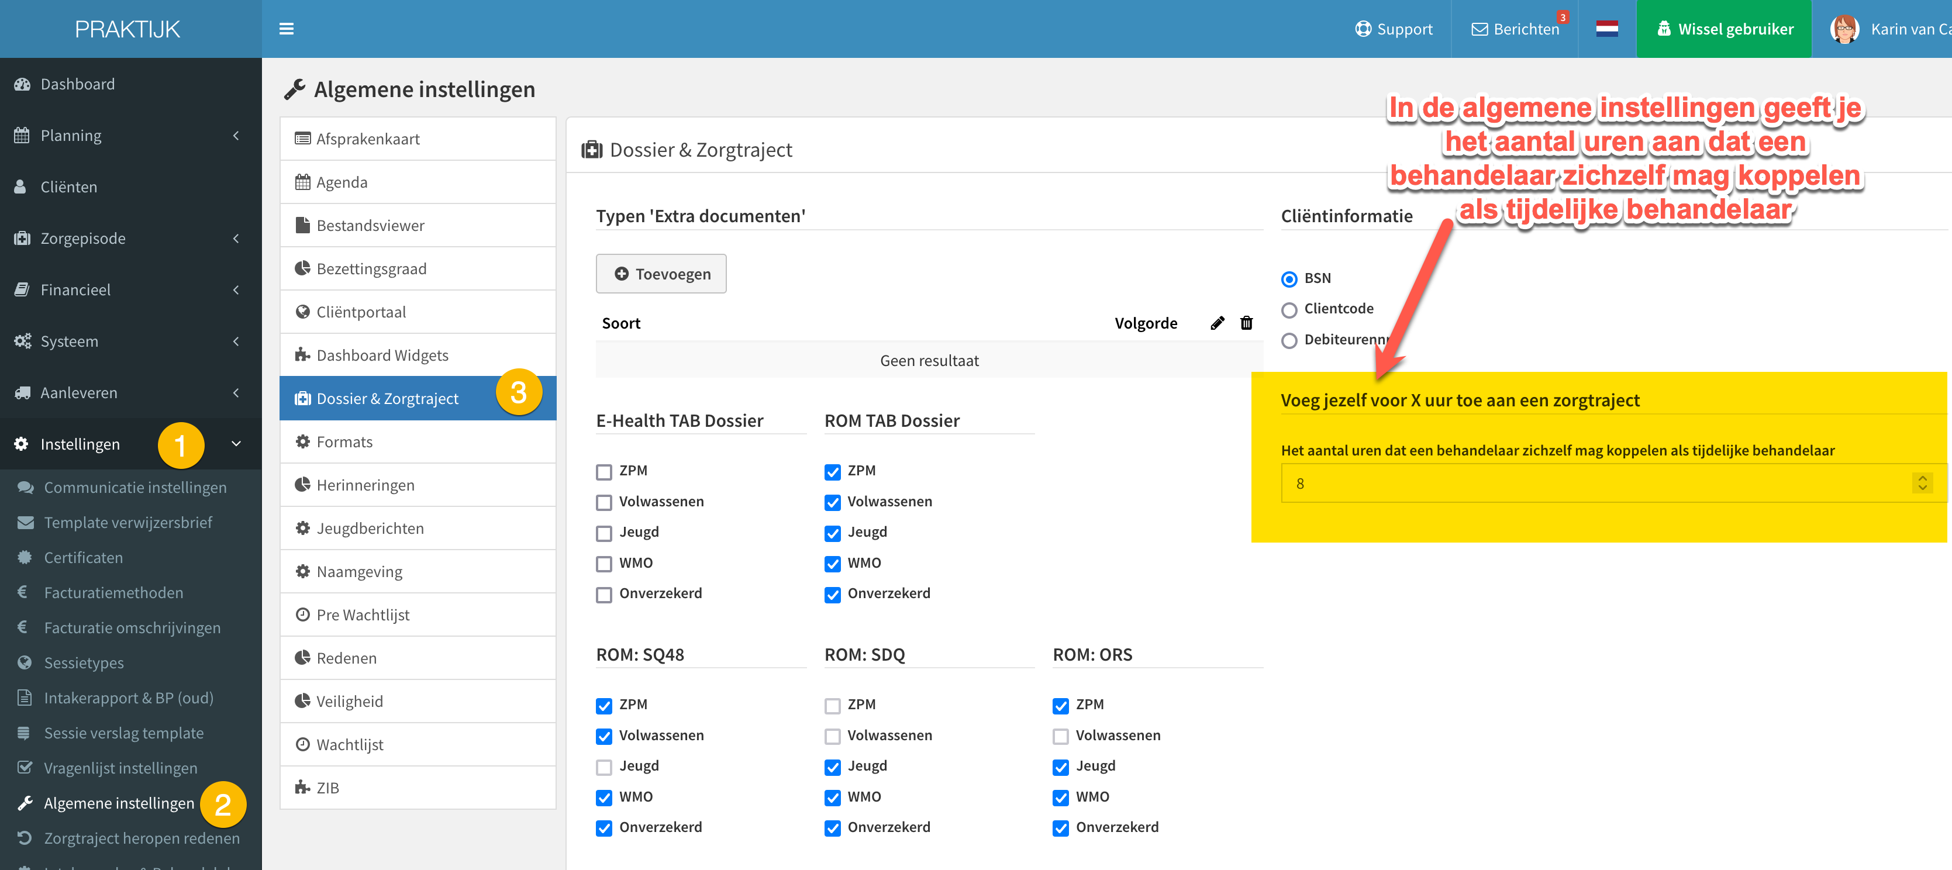The image size is (1952, 870).
Task: Select the Debiteurennr radio button
Action: click(x=1289, y=341)
